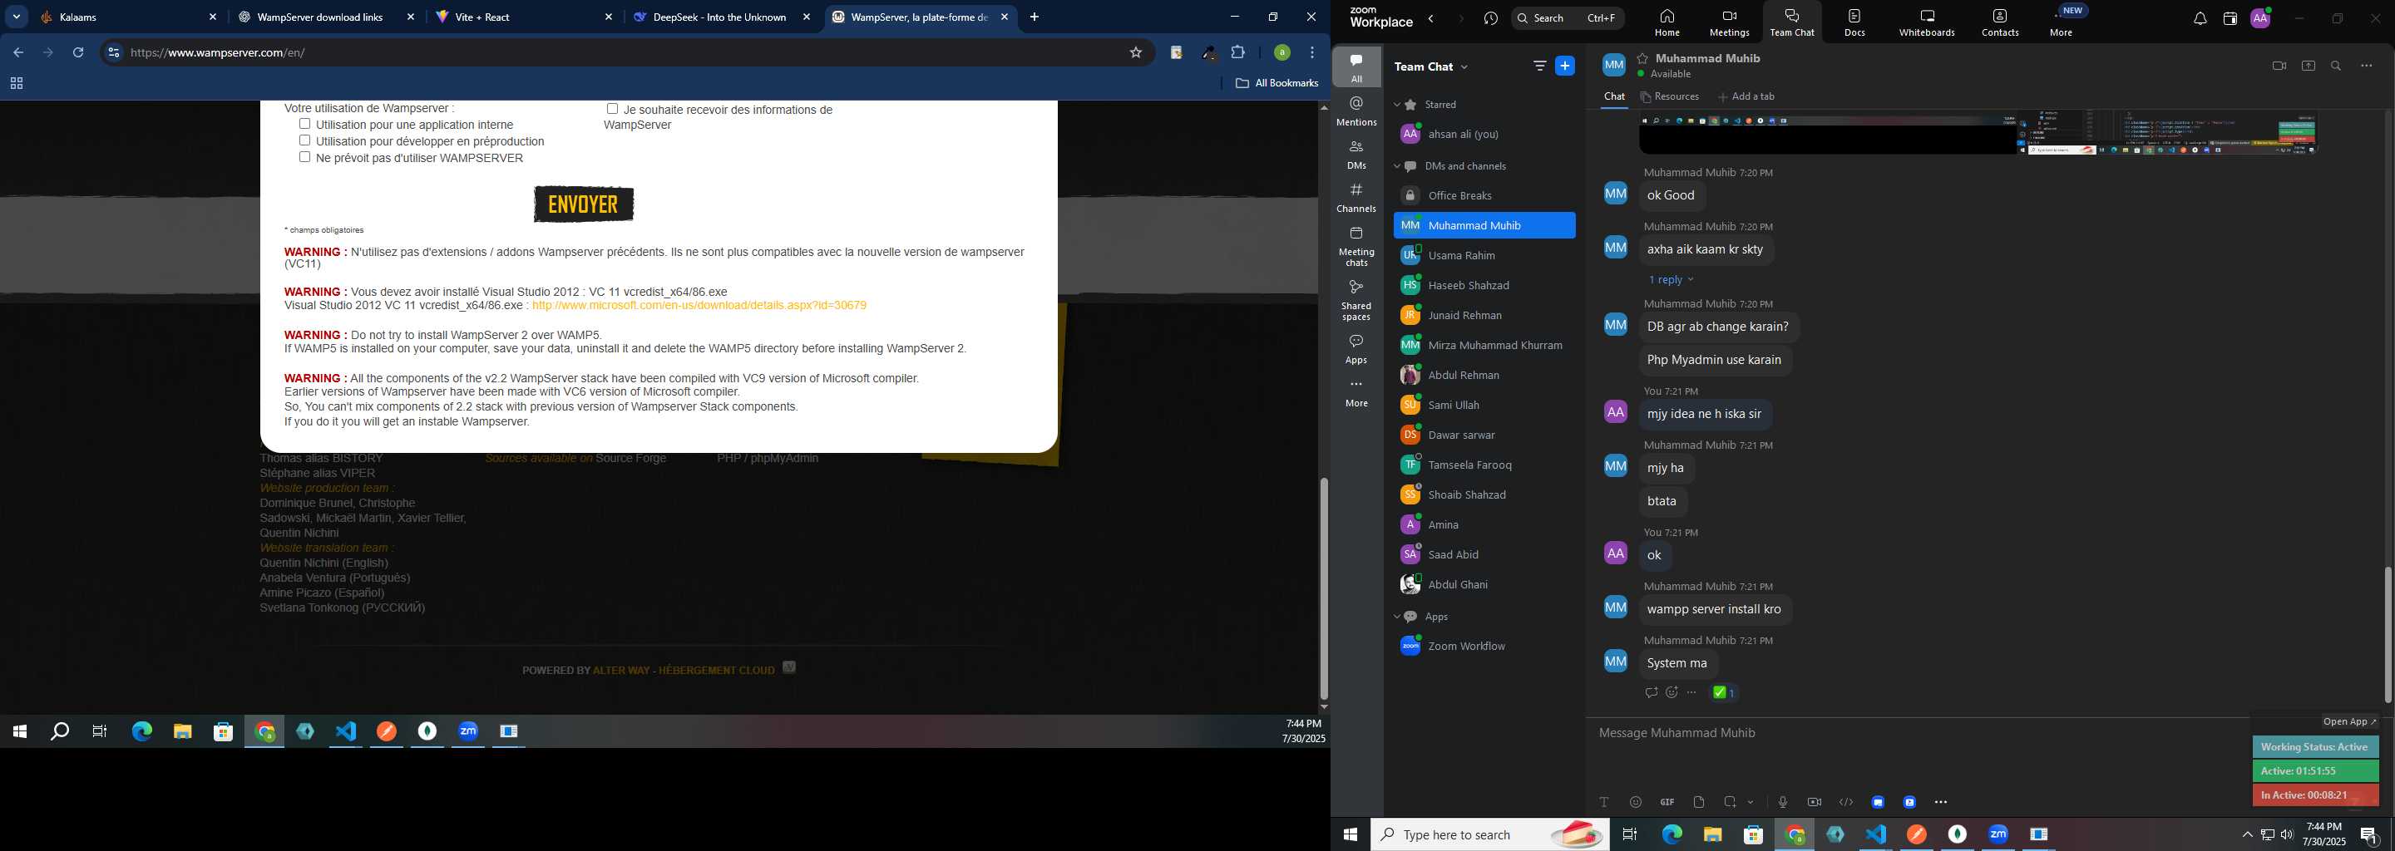2395x851 pixels.
Task: Open Meetings tab in Zoom
Action: coord(1730,22)
